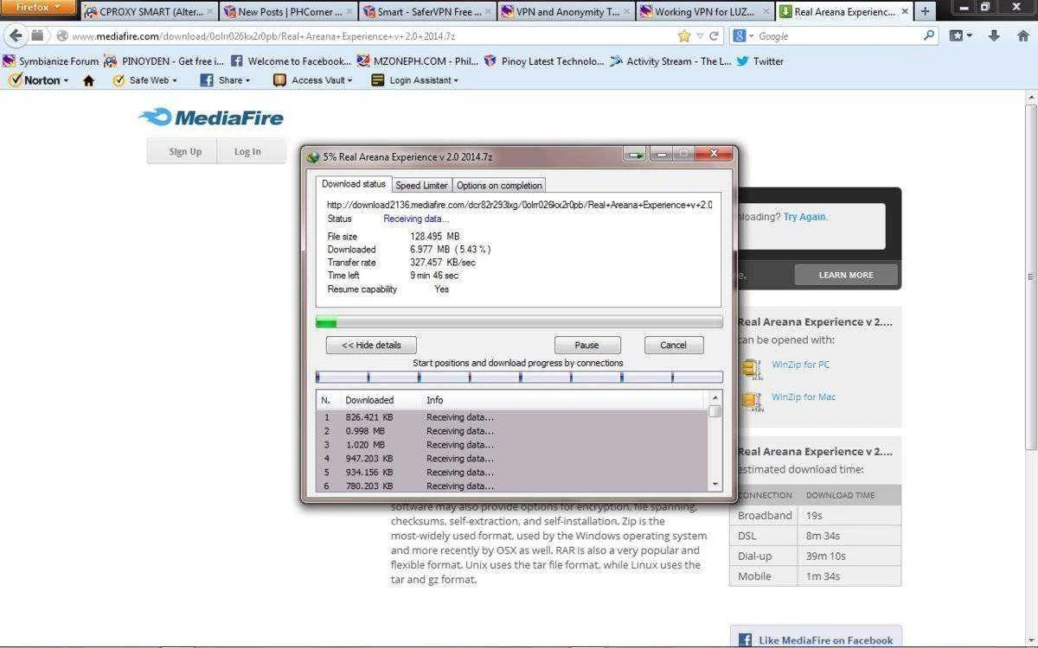The image size is (1038, 648).
Task: Open the MZONEPH.COM bookmark
Action: point(417,61)
